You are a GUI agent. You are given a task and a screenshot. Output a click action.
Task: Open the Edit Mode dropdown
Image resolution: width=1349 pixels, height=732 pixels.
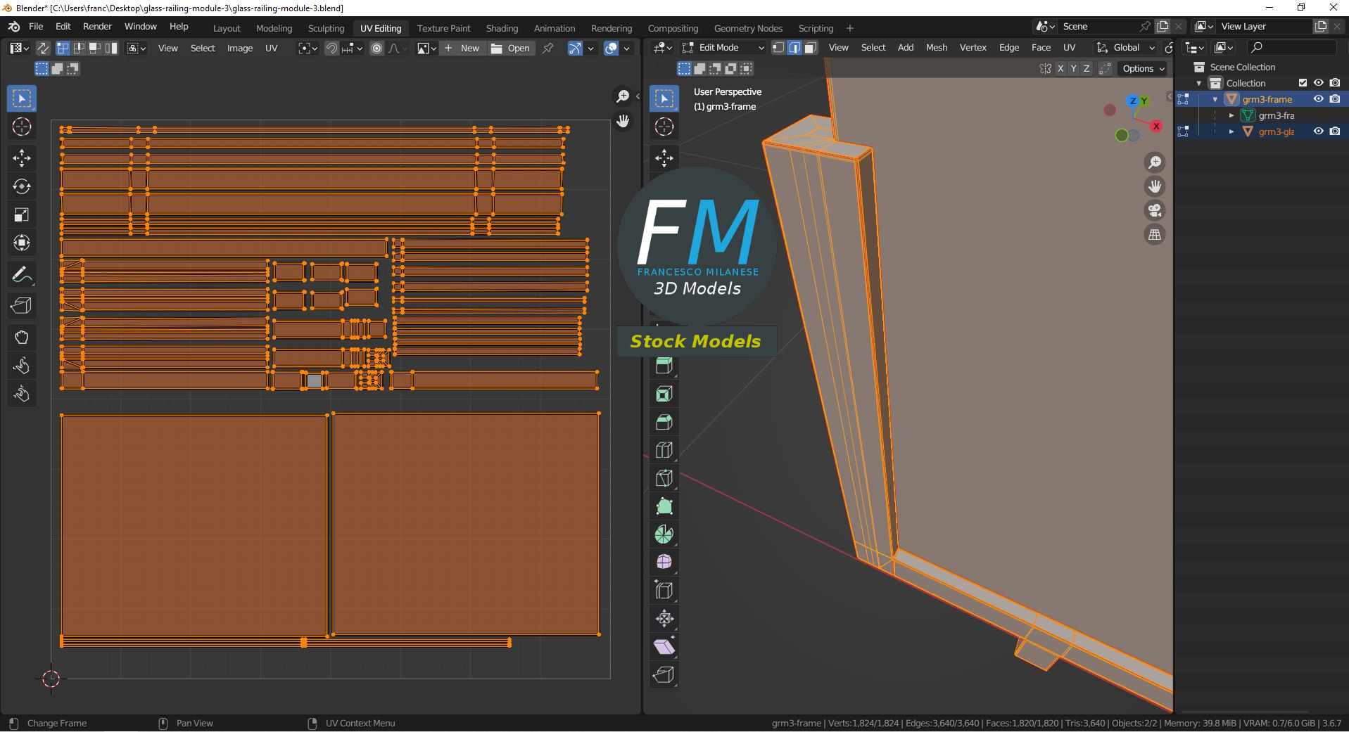[722, 48]
